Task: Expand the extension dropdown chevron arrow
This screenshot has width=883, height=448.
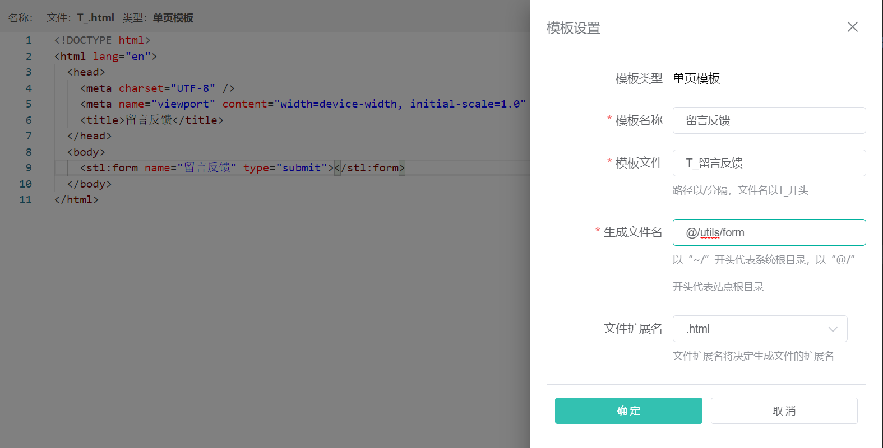Action: [x=833, y=329]
